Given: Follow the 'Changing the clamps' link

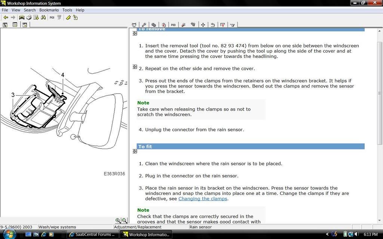Looking at the screenshot, I should [x=203, y=199].
